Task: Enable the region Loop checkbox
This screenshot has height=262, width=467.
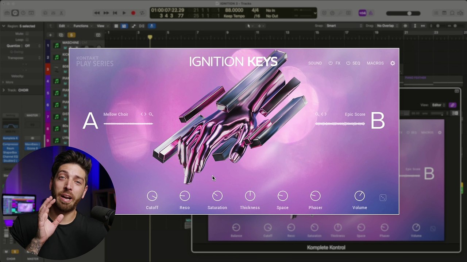Action: click(27, 40)
